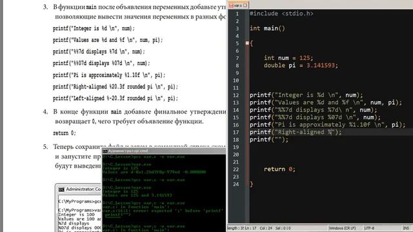Click the underlined printf("") in cmd output

117,215
